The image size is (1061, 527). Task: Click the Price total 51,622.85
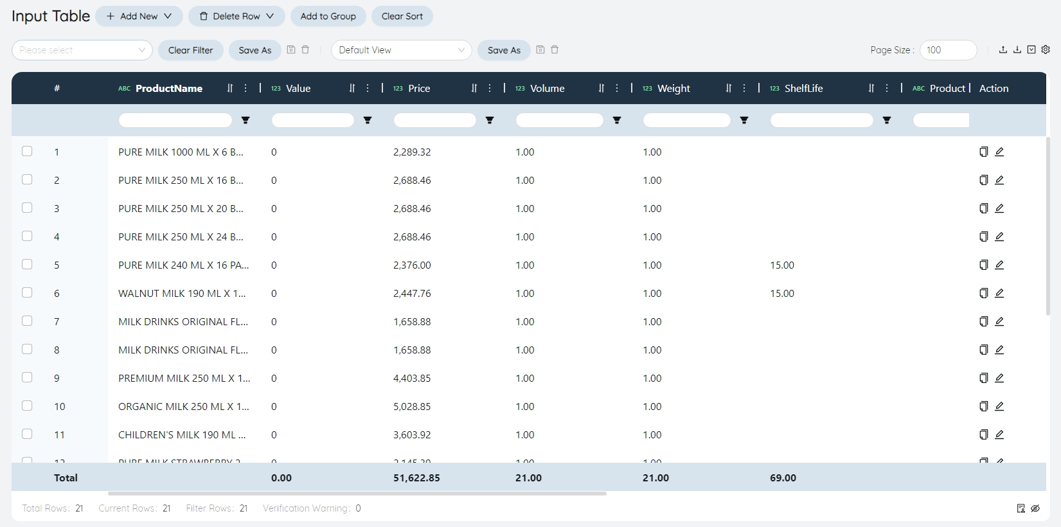click(x=416, y=478)
